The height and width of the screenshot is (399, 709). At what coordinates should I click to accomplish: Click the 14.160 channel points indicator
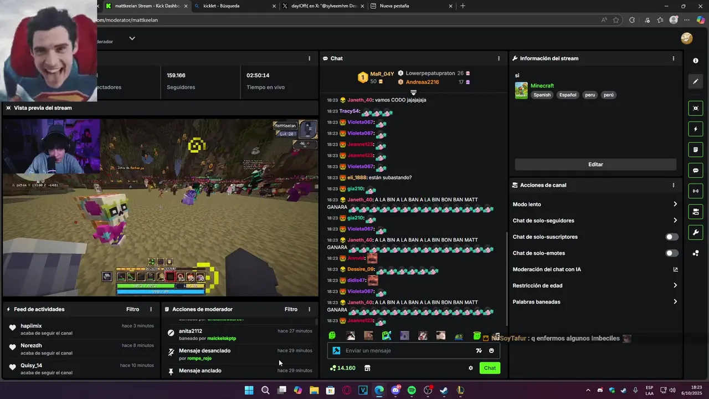pyautogui.click(x=342, y=368)
